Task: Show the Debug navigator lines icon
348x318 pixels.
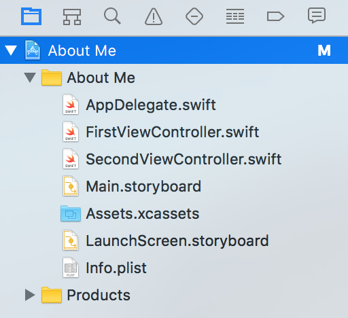Action: [x=235, y=16]
